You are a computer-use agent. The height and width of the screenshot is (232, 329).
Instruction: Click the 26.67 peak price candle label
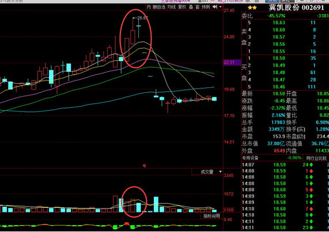(142, 18)
